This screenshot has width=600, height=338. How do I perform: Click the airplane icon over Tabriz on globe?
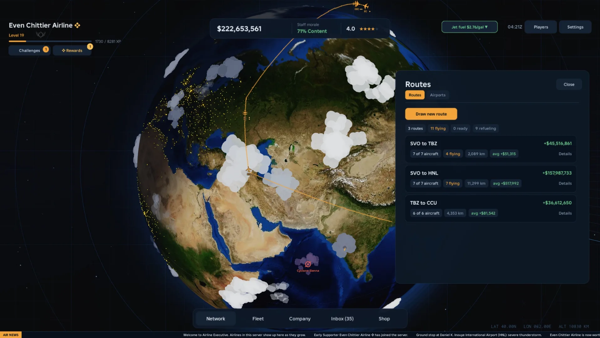[248, 170]
